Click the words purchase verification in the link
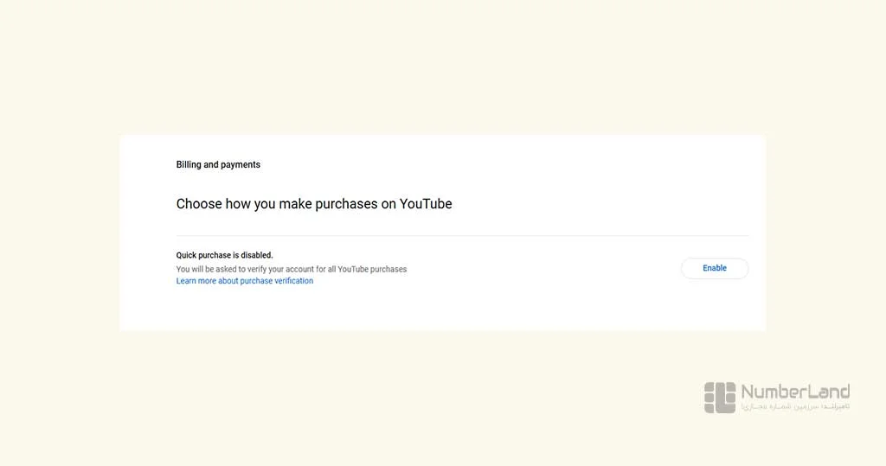Viewport: 886px width, 466px height. coord(276,281)
